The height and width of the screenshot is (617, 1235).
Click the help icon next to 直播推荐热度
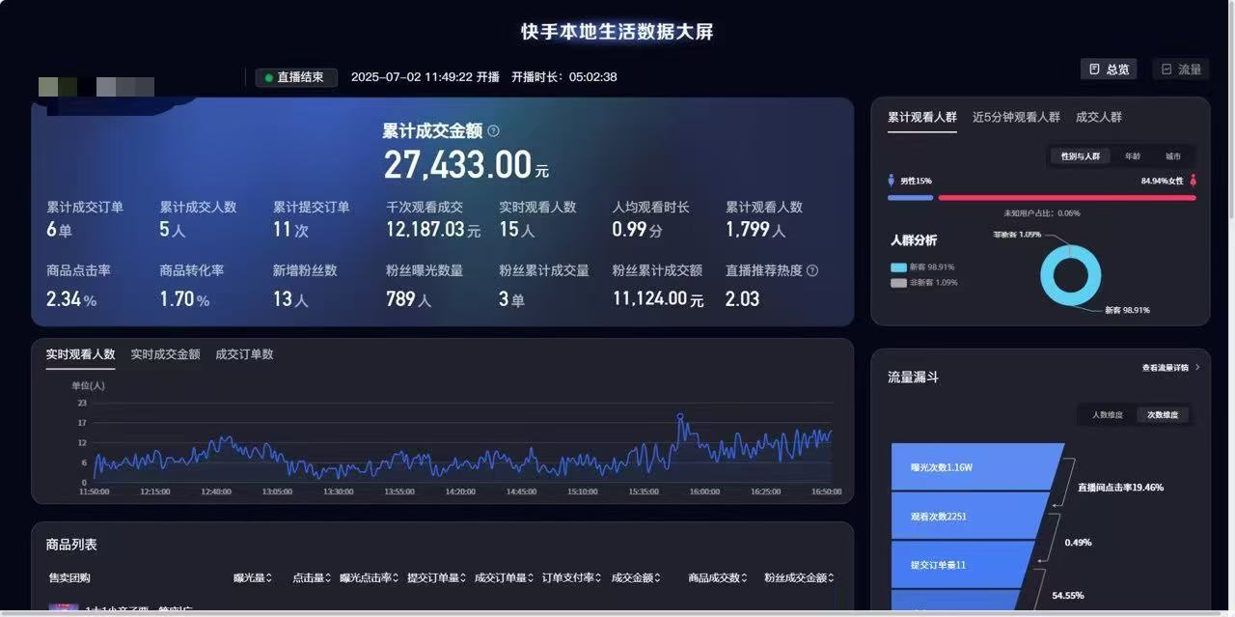tap(812, 271)
